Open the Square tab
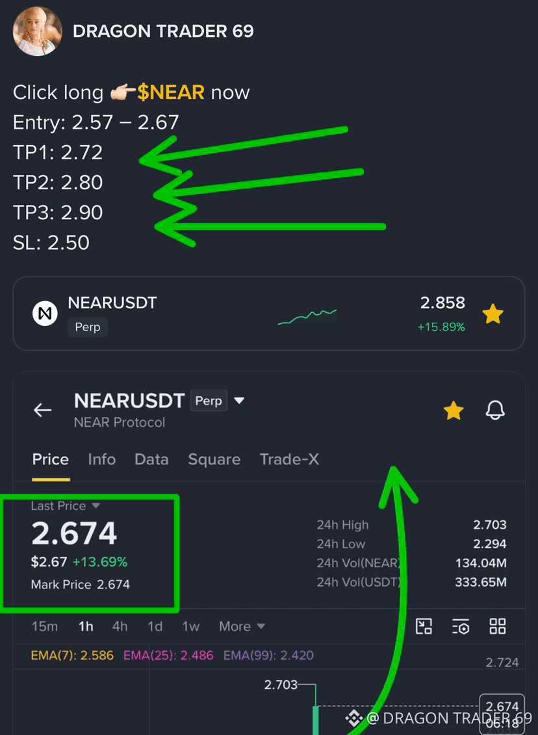This screenshot has height=735, width=538. [214, 459]
